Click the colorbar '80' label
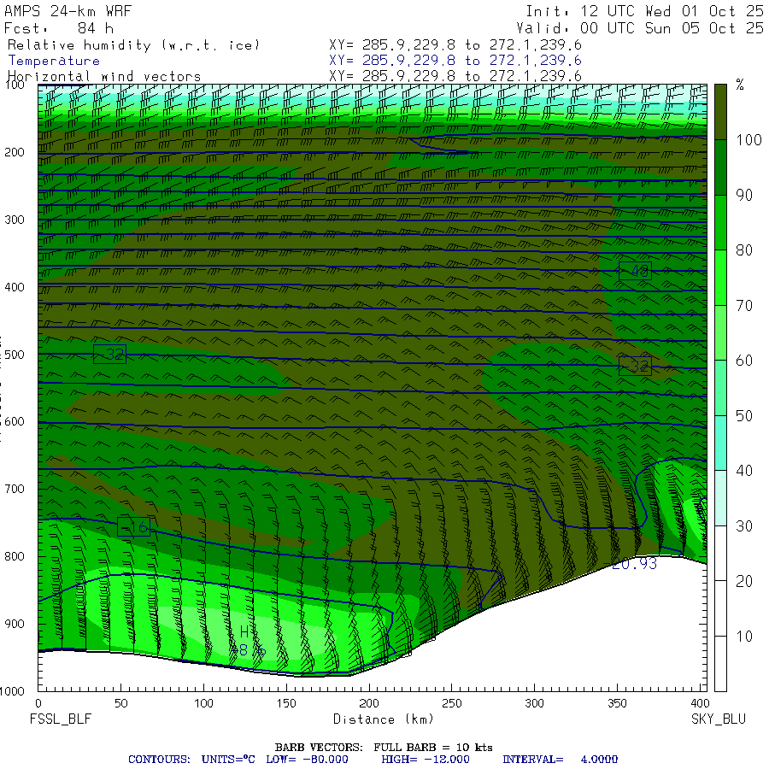 point(744,250)
